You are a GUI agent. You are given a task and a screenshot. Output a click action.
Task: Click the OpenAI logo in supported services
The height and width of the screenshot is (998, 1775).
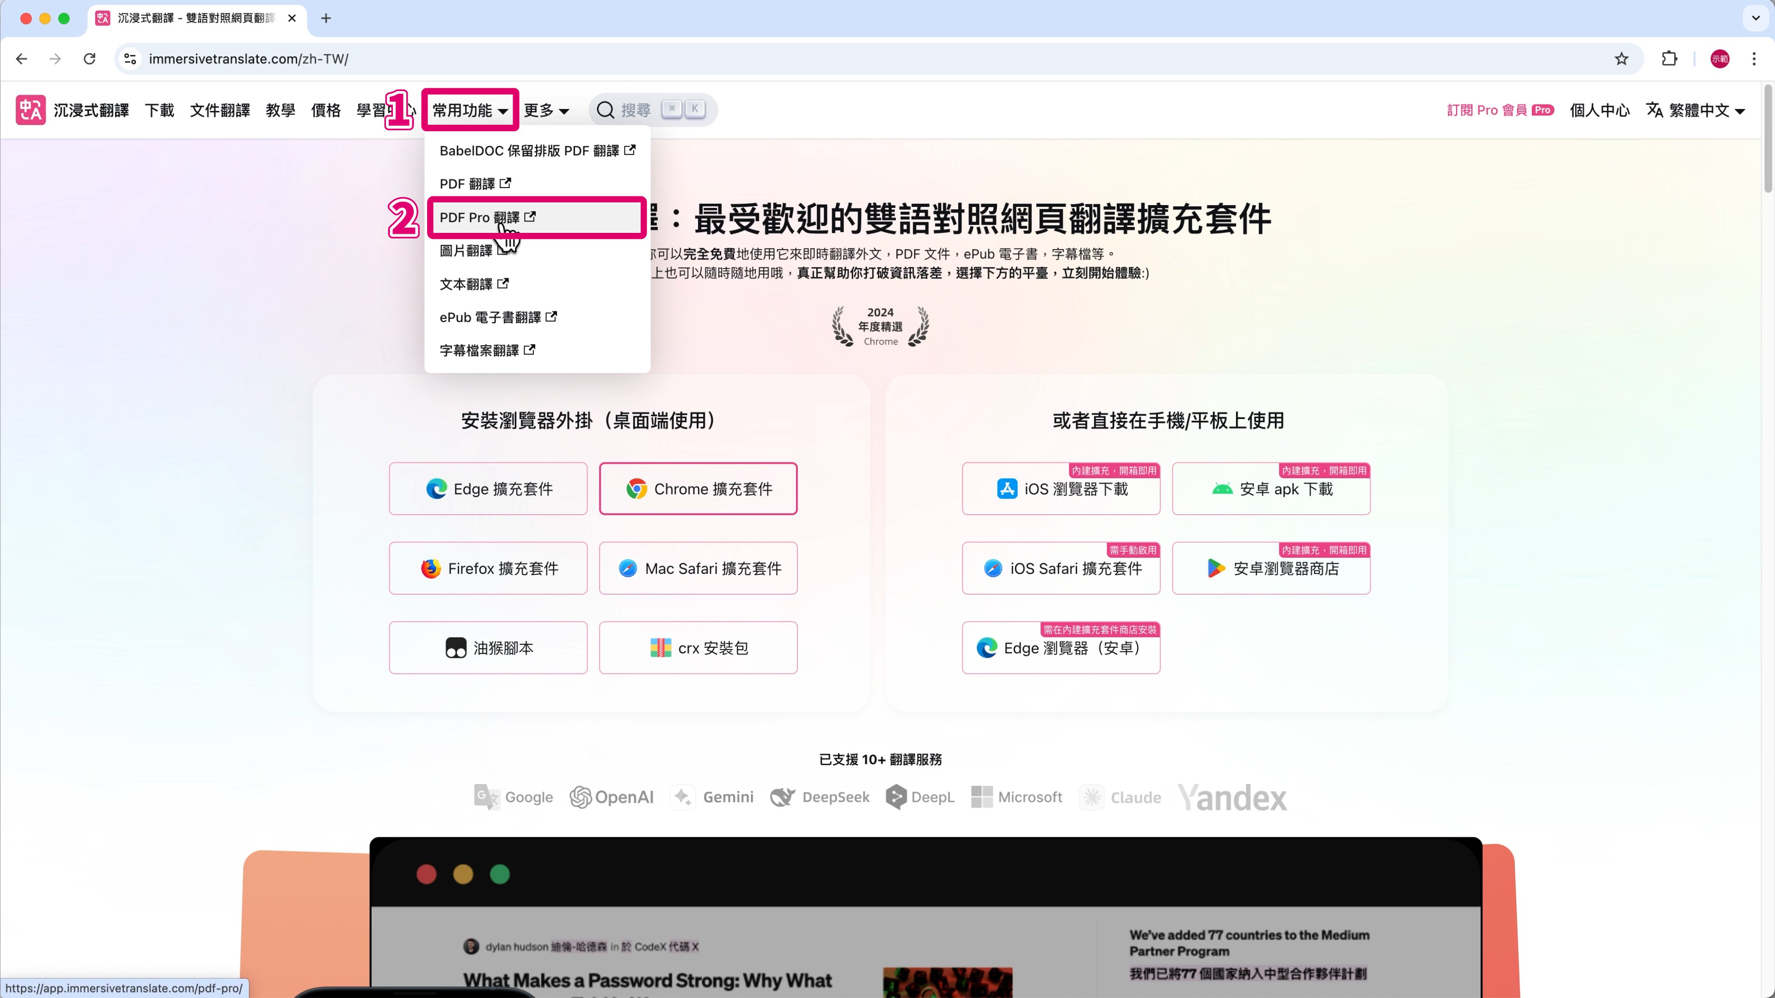(x=612, y=797)
